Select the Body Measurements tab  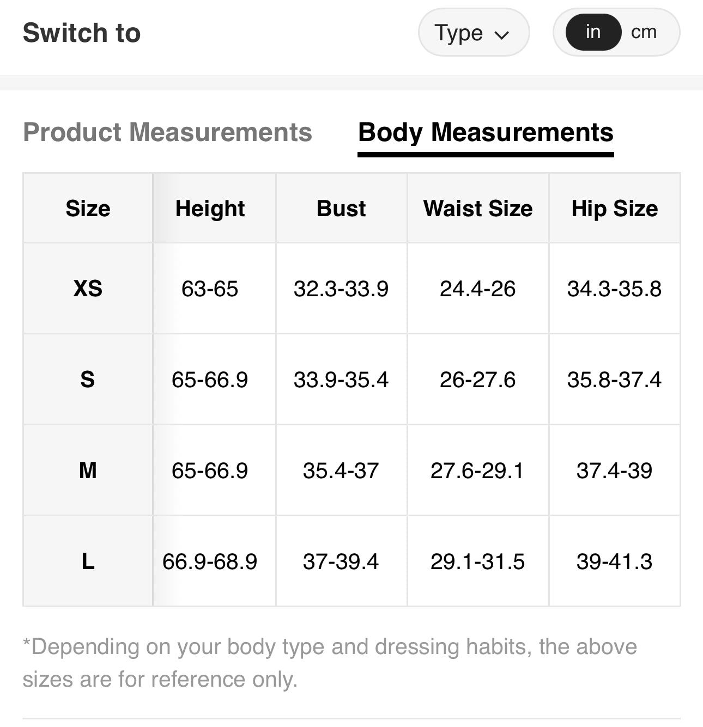pyautogui.click(x=486, y=132)
